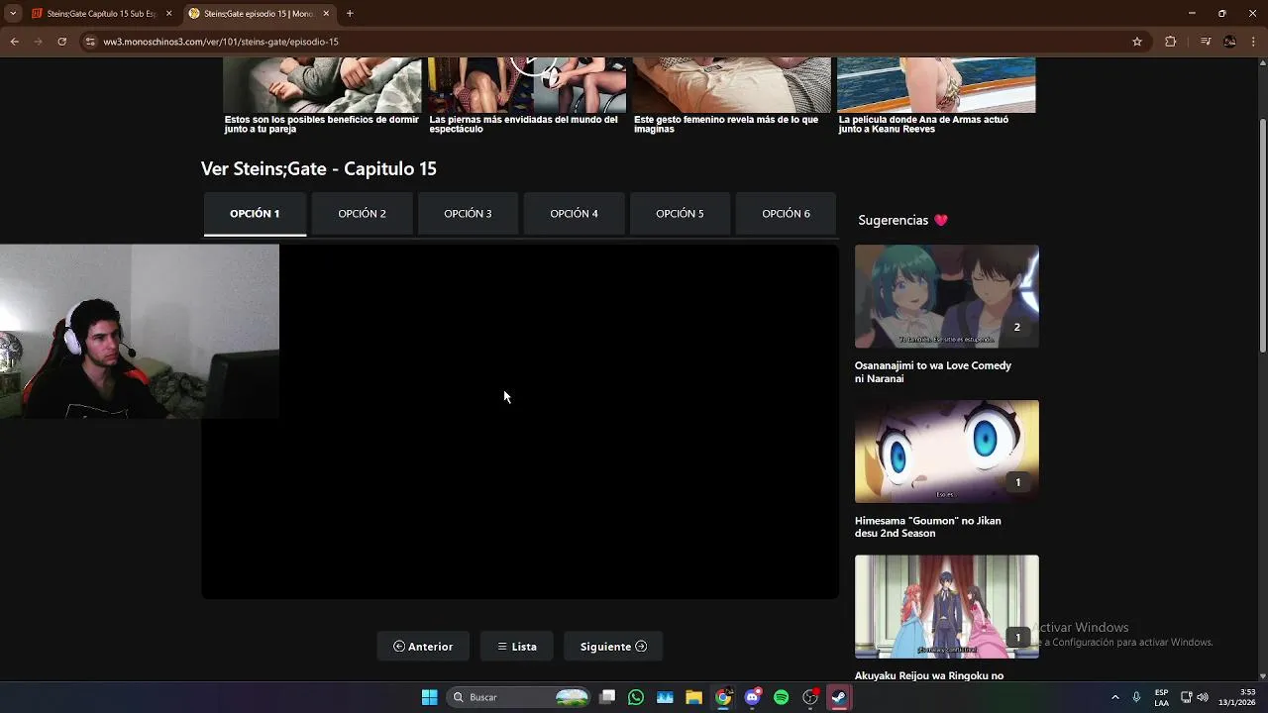
Task: Choose OPCIÓN 4 video source
Action: 574,214
